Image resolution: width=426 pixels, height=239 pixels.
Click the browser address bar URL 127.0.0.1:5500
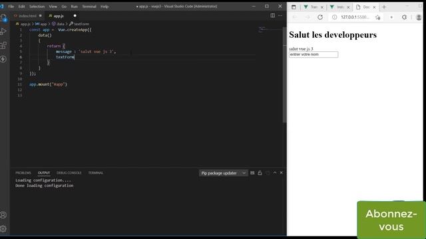pyautogui.click(x=355, y=17)
